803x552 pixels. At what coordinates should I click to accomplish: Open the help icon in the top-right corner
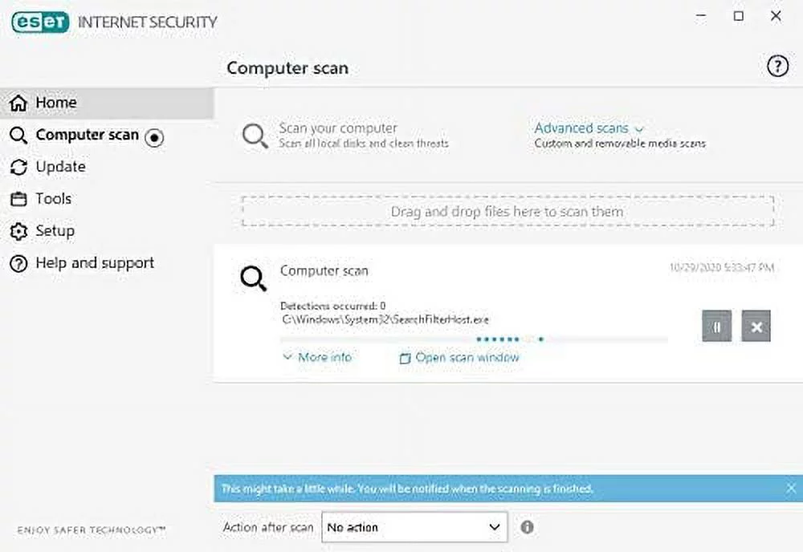[777, 67]
